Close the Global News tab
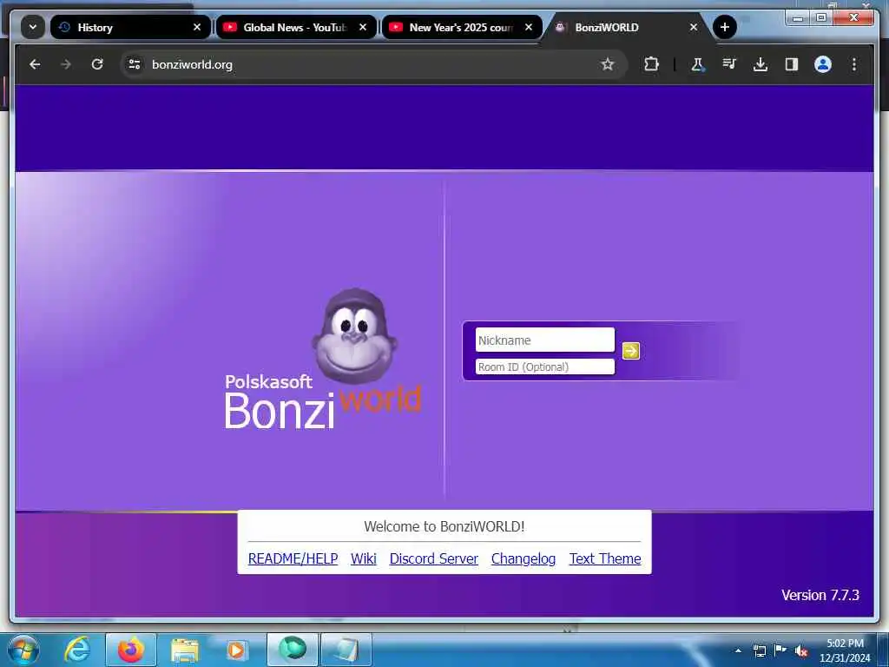The image size is (889, 667). 363,27
